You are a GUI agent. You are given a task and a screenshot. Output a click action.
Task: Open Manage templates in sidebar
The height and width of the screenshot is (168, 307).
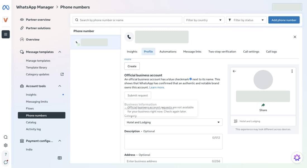tap(38, 61)
